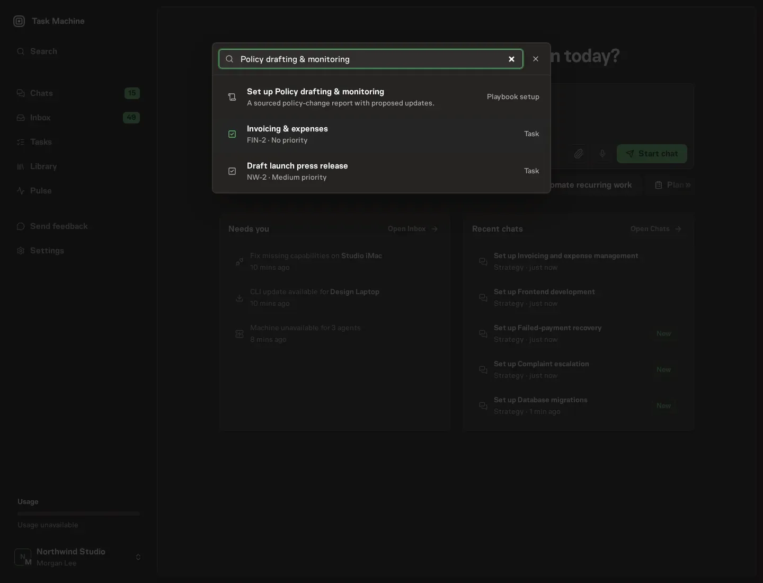
Task: Open the Set up Complaint escalation chat
Action: coord(579,370)
